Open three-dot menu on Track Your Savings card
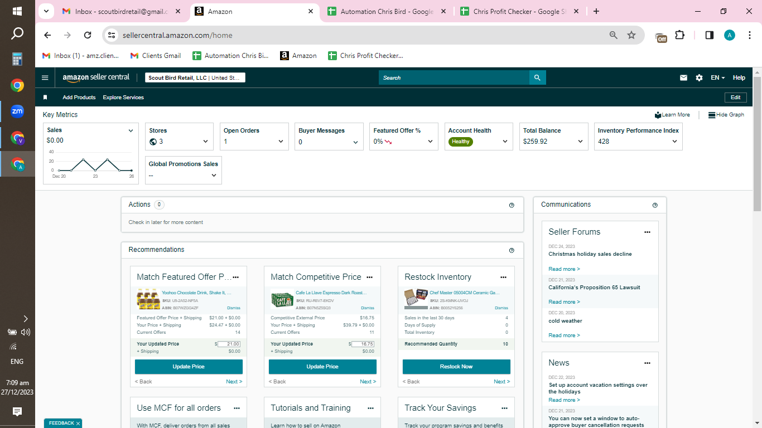762x428 pixels. (504, 408)
